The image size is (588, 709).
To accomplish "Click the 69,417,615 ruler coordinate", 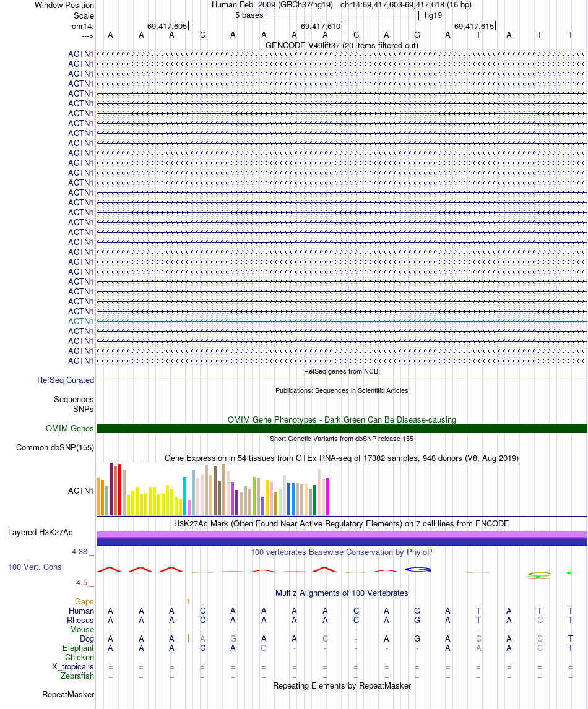I will [474, 26].
